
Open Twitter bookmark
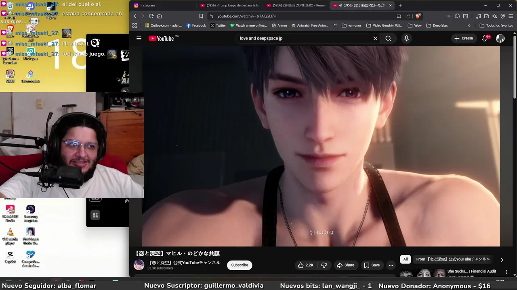(x=218, y=25)
